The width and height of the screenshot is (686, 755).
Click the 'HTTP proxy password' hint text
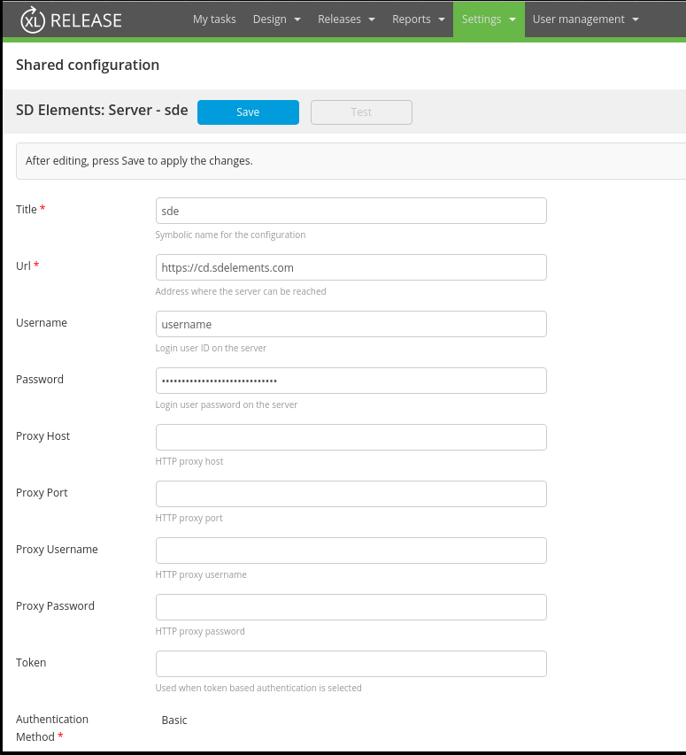click(x=200, y=631)
